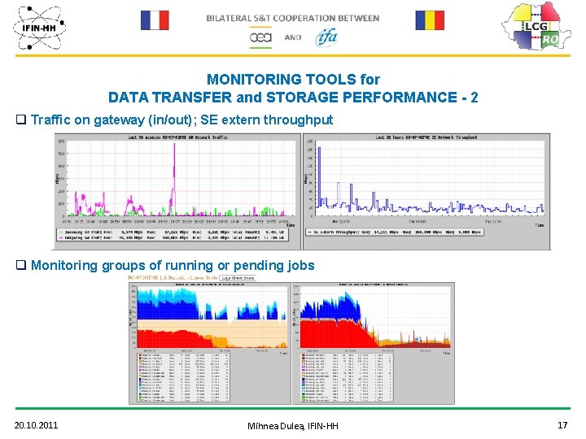Click the square bullet before 'Monitoring groups'
This screenshot has width=586, height=439.
coord(21,265)
